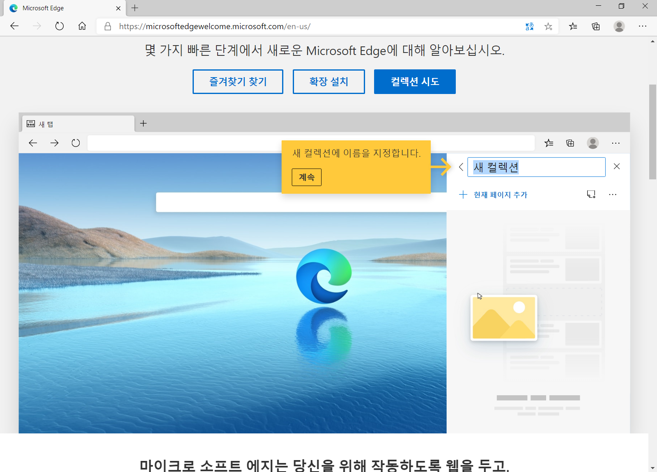Open the Collections toolbar icon
This screenshot has height=472, width=657.
(x=596, y=26)
